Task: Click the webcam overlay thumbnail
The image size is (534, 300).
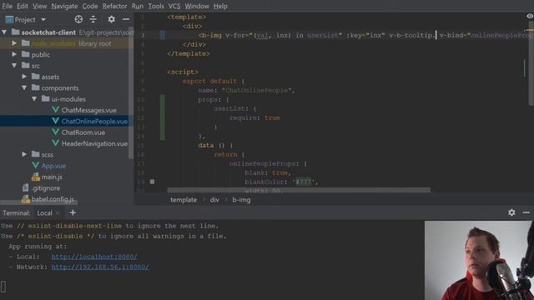Action: click(x=478, y=260)
